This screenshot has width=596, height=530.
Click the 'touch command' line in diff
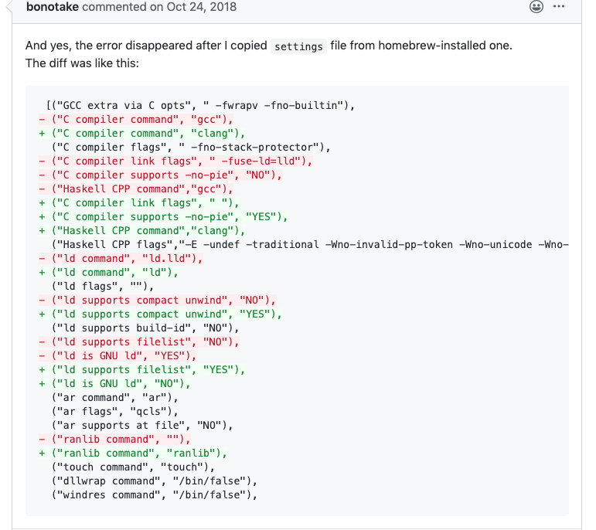tap(133, 467)
